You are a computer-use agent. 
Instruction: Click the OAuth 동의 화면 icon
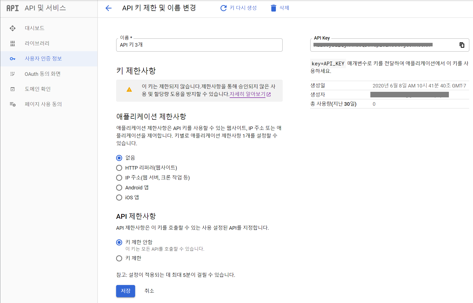(12, 74)
